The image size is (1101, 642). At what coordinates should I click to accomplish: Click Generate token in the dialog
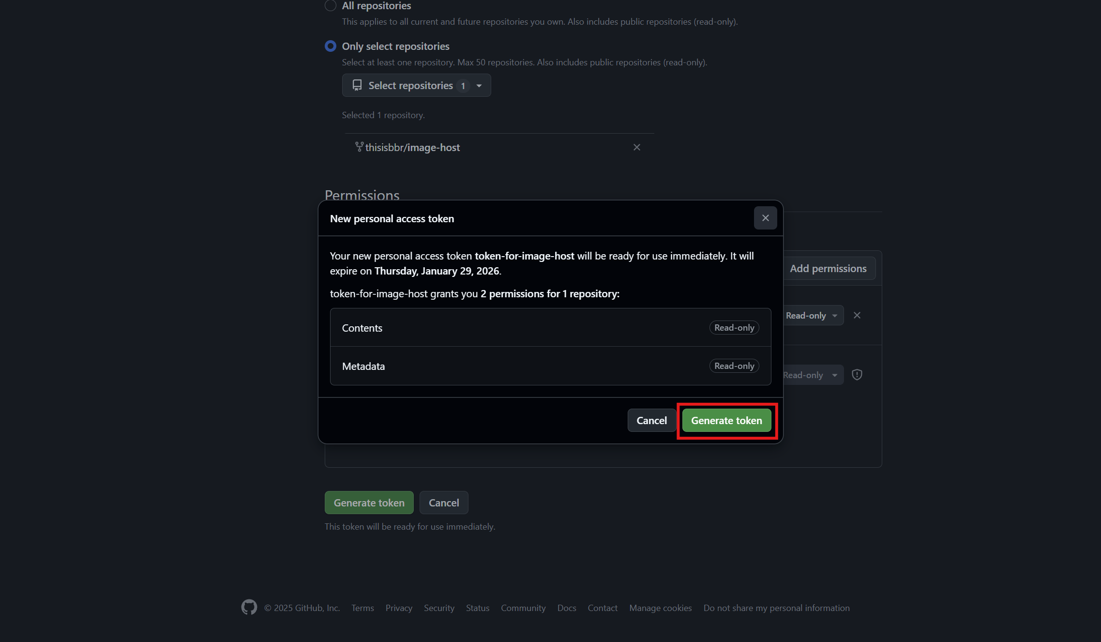[x=726, y=420]
